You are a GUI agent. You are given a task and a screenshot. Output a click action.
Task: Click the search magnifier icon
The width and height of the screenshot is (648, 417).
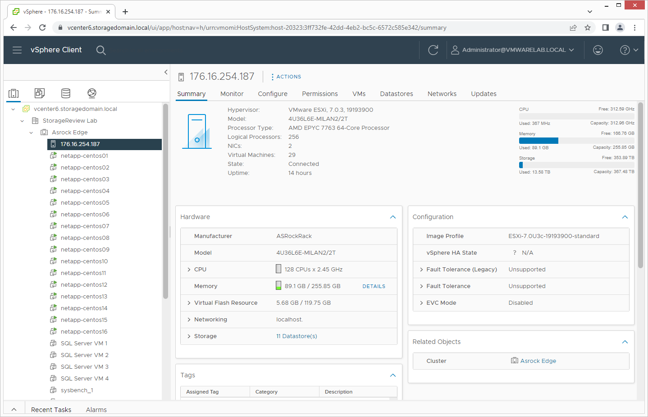[101, 50]
